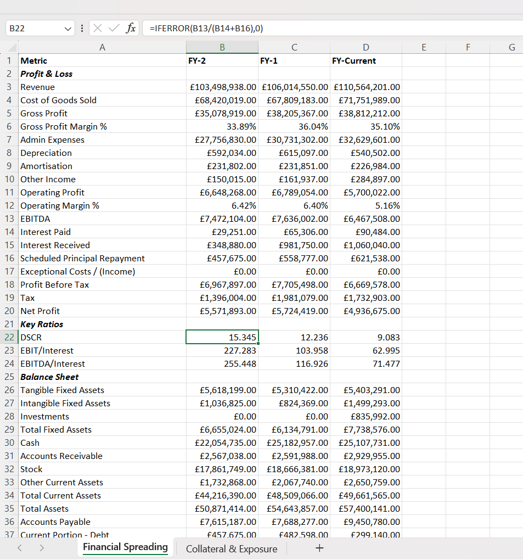Click the Key Ratios section heading
The width and height of the screenshot is (523, 560).
102,324
